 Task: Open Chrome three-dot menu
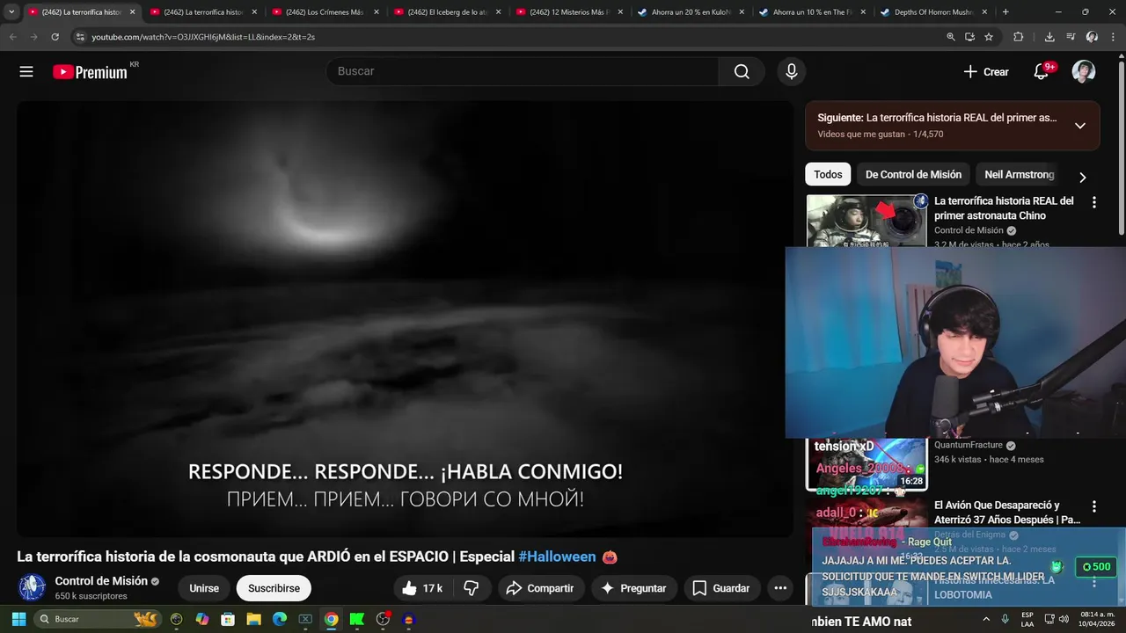(x=1113, y=37)
